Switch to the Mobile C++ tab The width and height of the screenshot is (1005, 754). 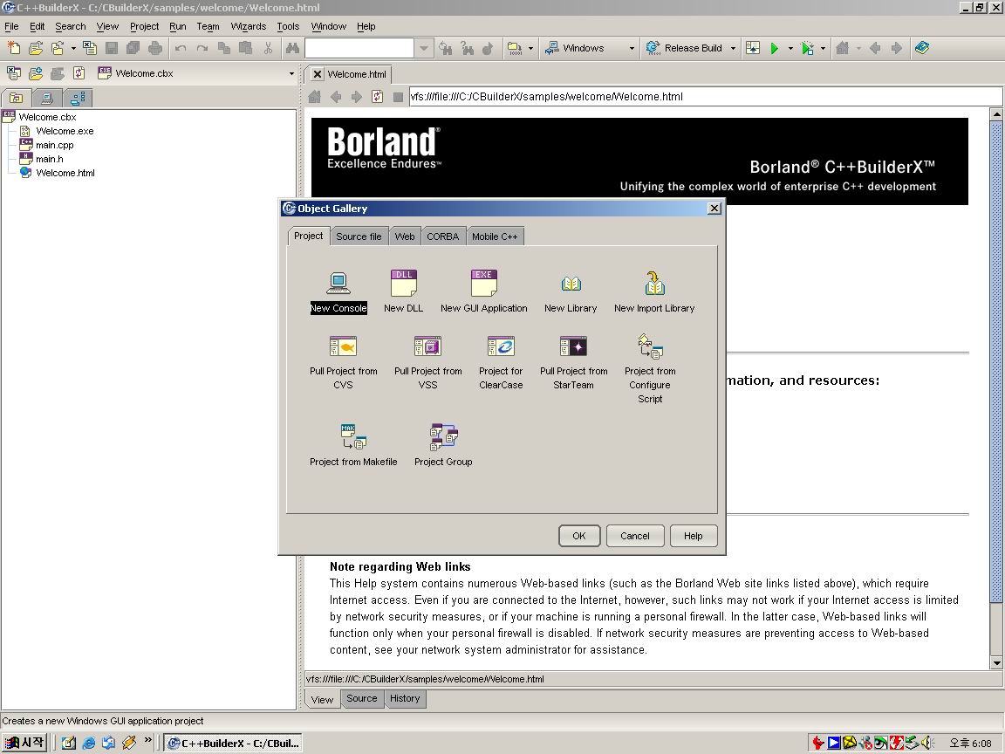495,236
